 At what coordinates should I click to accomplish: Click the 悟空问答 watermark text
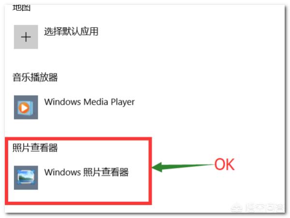point(264,208)
